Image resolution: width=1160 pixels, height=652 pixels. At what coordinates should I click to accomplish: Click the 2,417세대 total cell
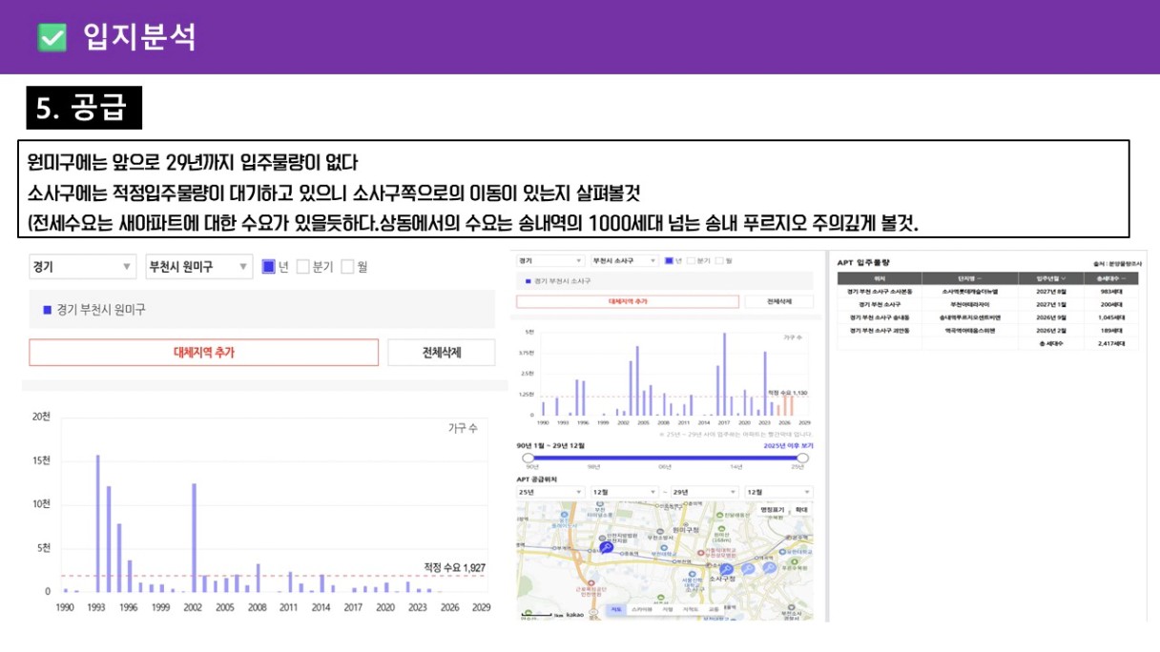click(1110, 343)
